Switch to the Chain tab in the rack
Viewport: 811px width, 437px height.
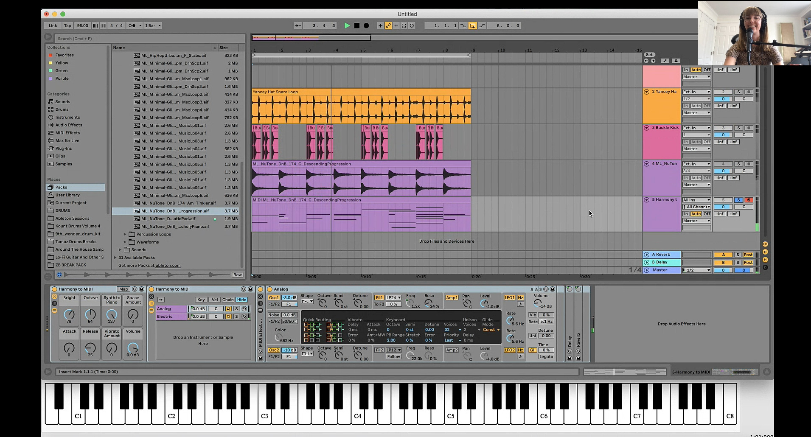(227, 300)
